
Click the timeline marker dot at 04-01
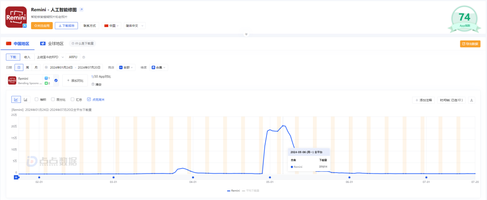point(193,178)
